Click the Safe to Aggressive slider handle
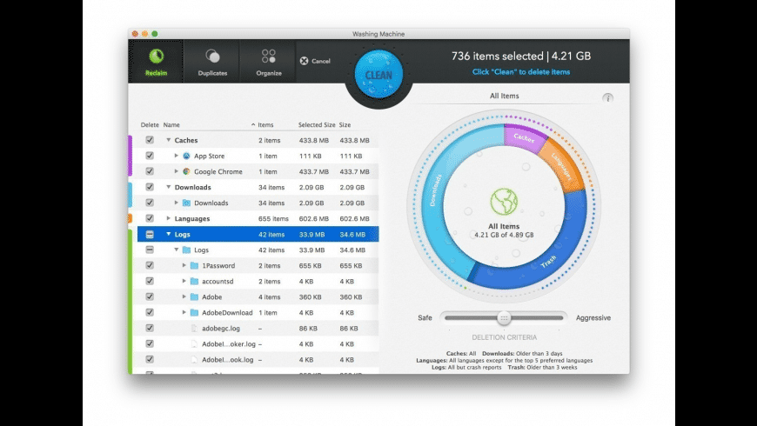 click(504, 317)
